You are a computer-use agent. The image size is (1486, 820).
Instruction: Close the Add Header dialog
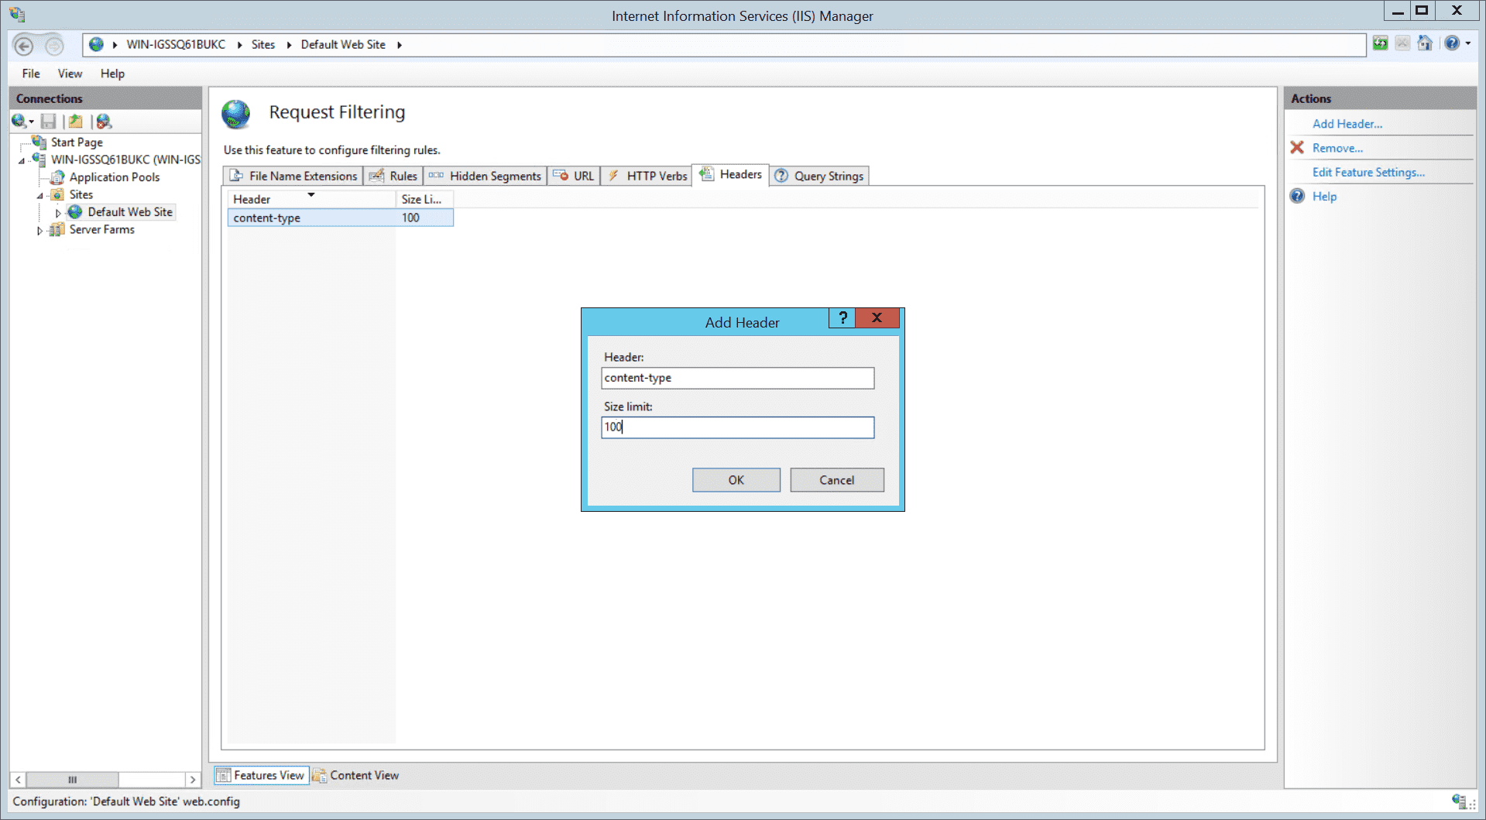[877, 317]
